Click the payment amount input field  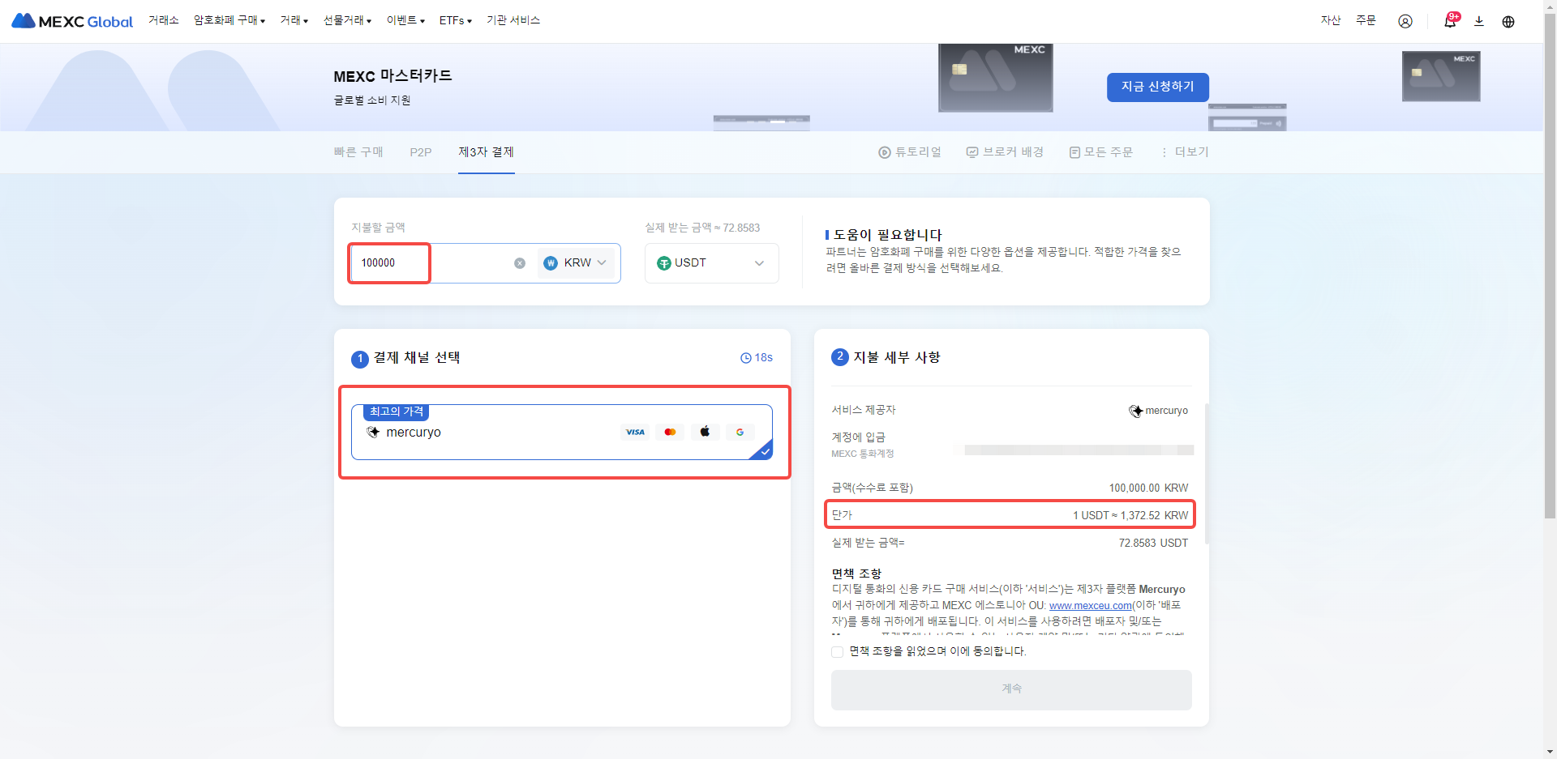438,263
